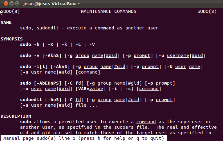Minimize the terminal window
The image size is (223, 141).
(x=10, y=4)
